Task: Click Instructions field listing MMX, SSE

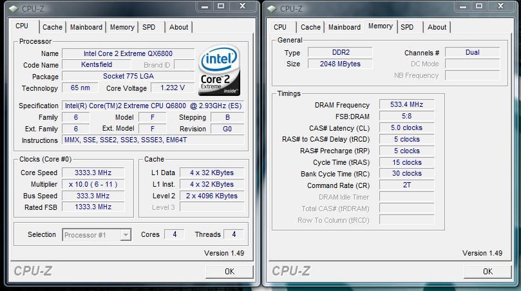Action: point(153,140)
